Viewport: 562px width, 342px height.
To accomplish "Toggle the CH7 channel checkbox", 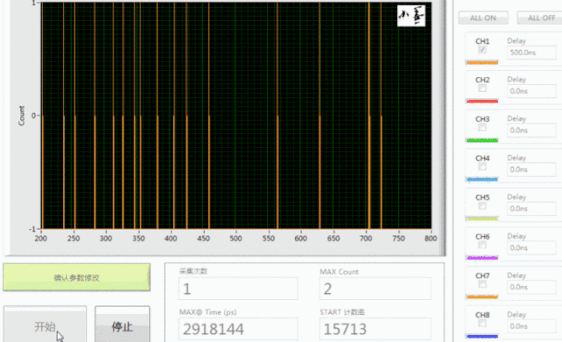I will (482, 284).
